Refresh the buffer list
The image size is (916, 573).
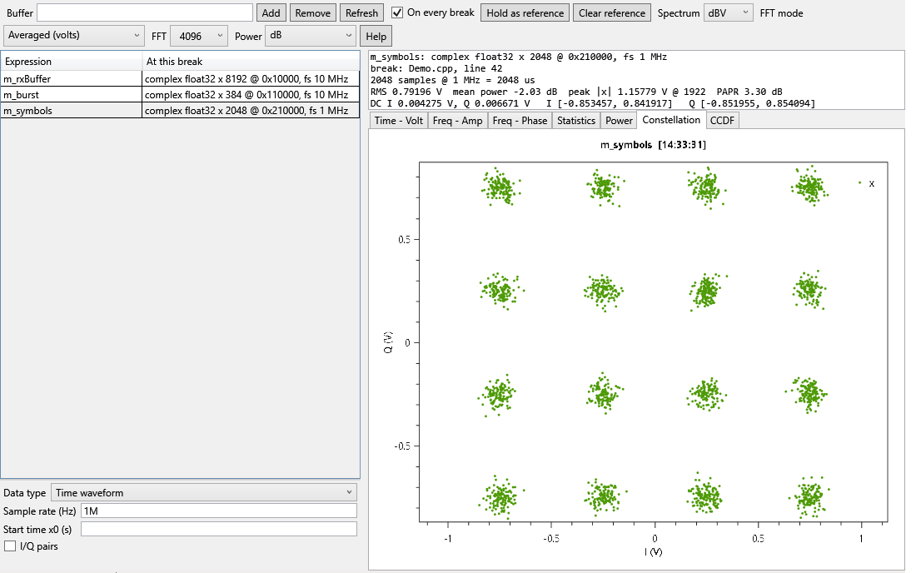361,12
